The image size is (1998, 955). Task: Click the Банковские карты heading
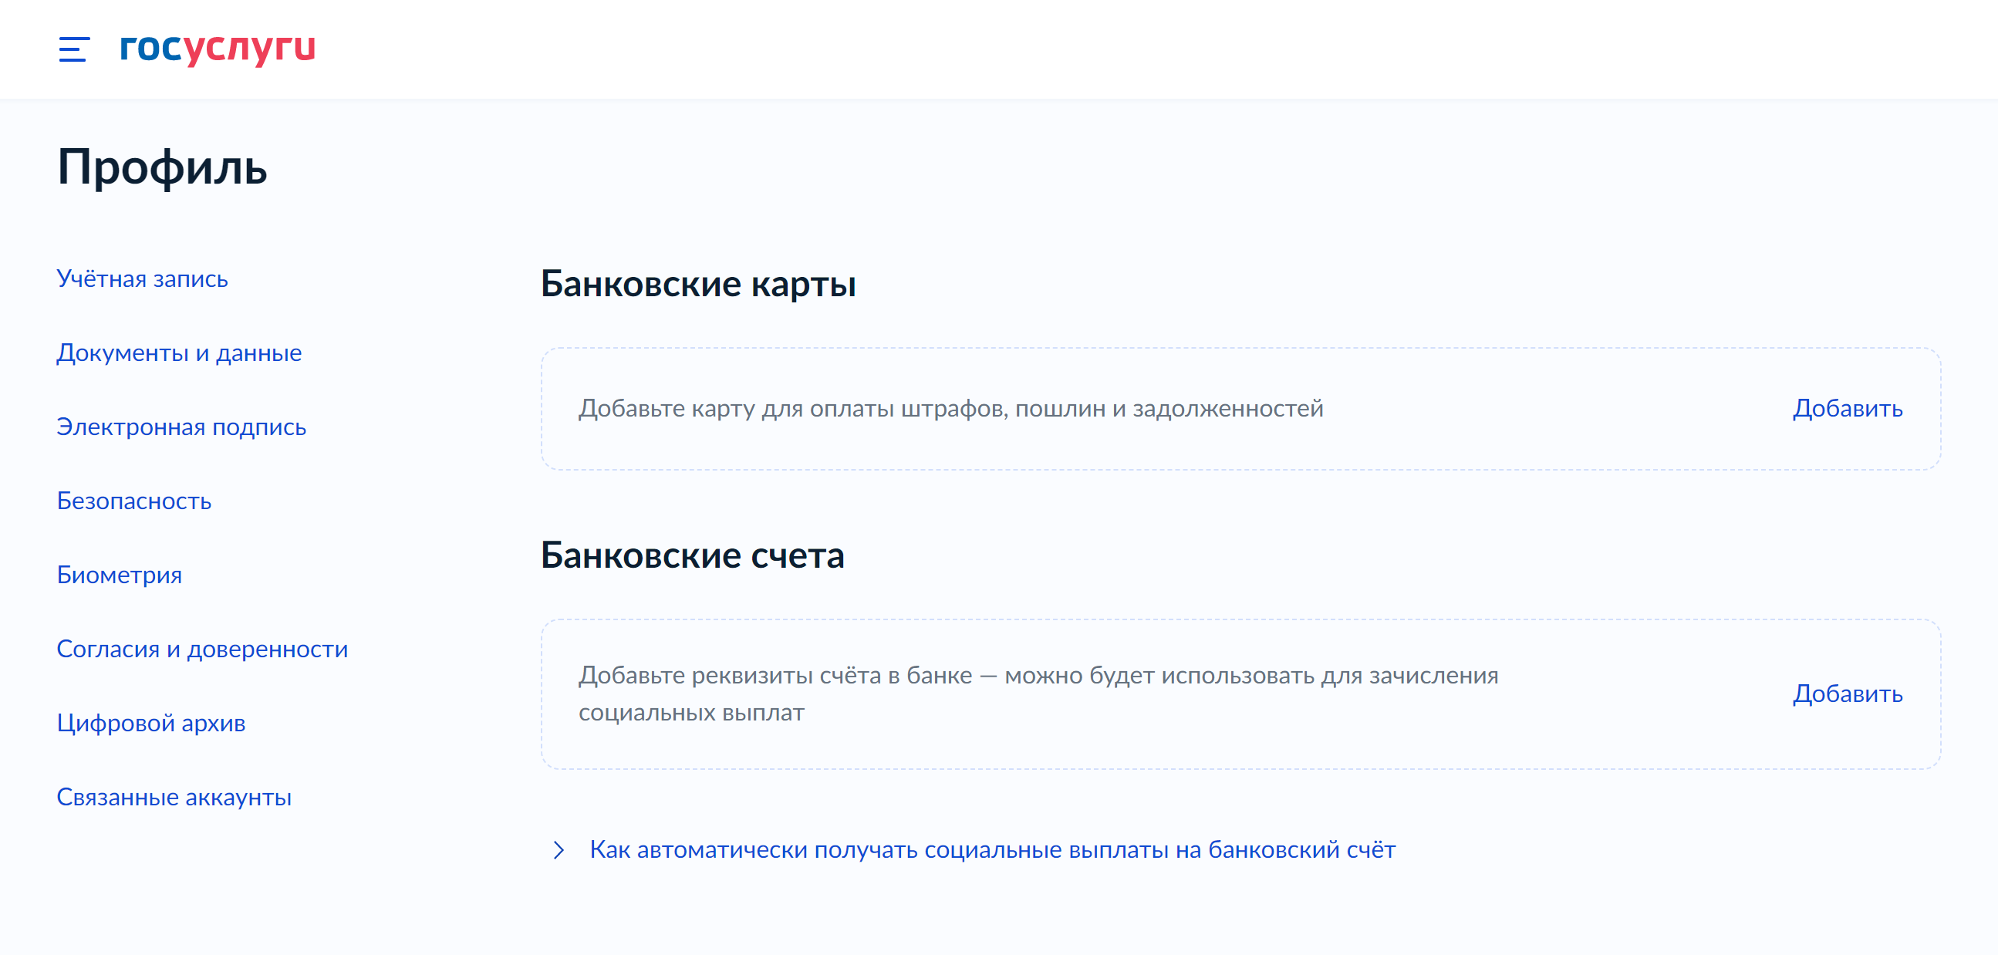click(x=699, y=284)
